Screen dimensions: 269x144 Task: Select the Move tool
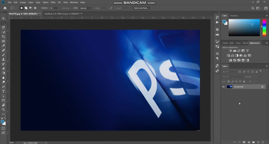click(x=3, y=18)
